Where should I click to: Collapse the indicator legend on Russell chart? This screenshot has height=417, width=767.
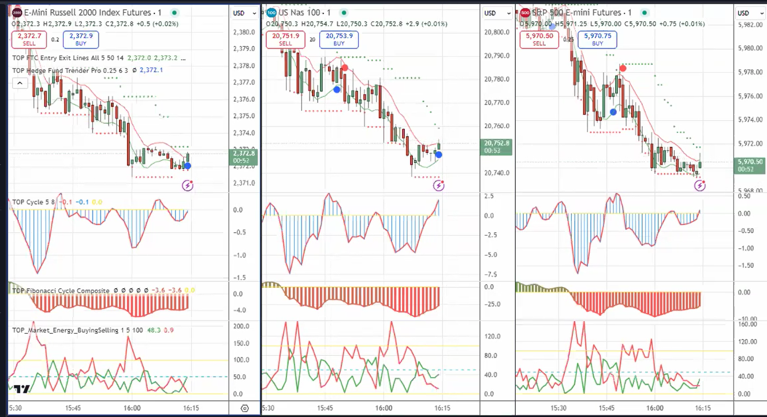(19, 83)
